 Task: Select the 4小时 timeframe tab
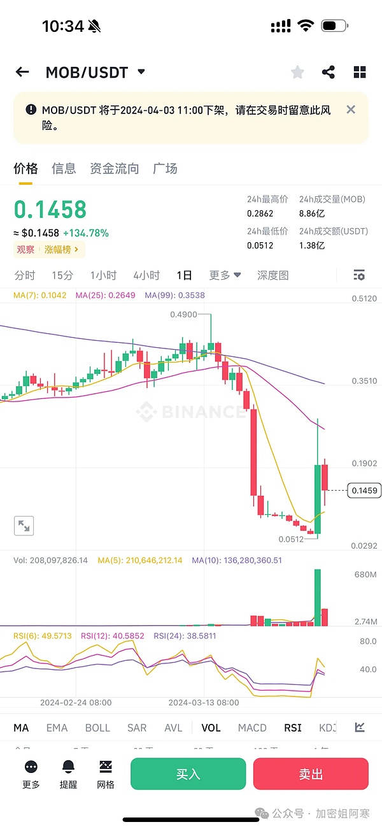pyautogui.click(x=146, y=275)
